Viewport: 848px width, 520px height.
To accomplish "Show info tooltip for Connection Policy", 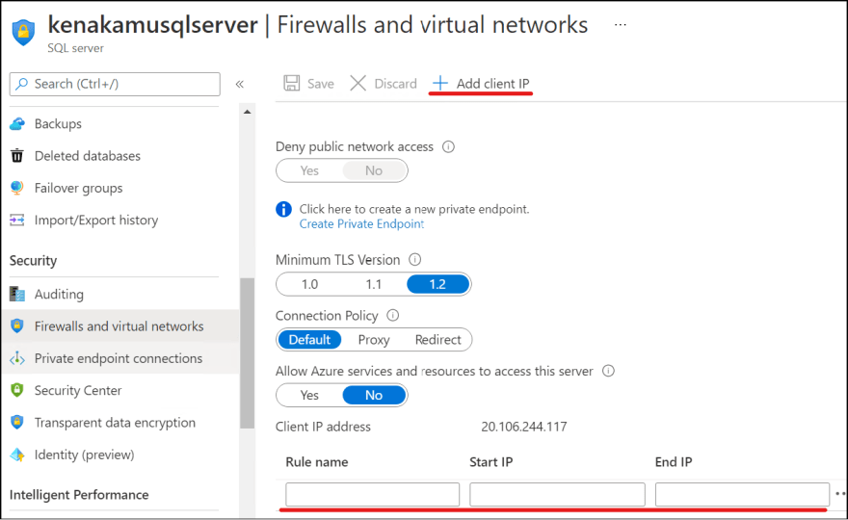I will tap(393, 315).
